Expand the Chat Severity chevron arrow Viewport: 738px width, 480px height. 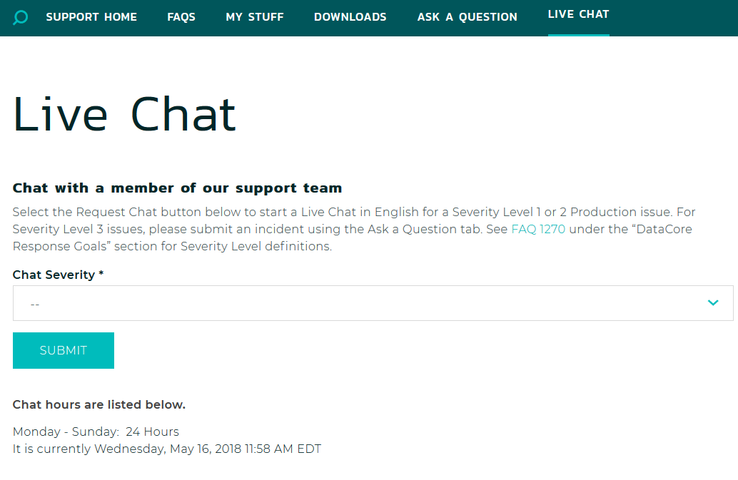pos(713,302)
